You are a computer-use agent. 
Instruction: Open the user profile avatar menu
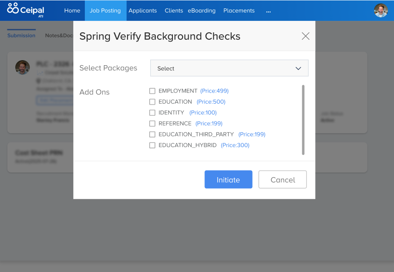pyautogui.click(x=381, y=11)
